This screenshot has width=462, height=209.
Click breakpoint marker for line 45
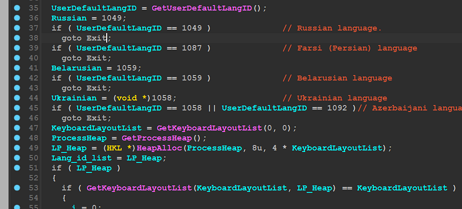[17, 108]
